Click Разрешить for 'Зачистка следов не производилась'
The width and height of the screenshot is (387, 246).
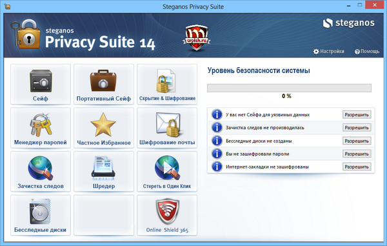coord(357,128)
